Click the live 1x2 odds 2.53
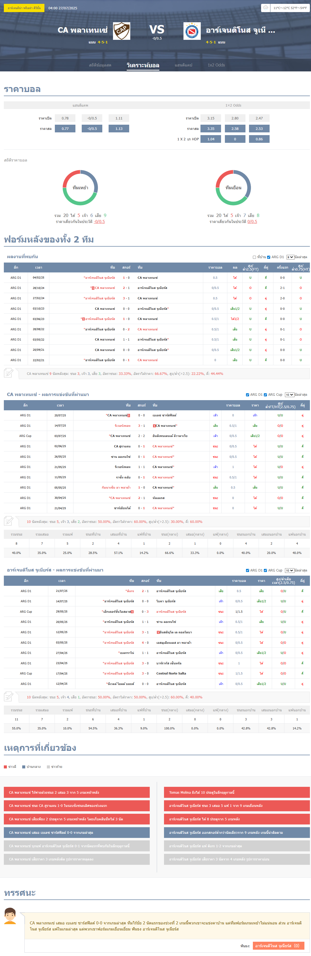Image resolution: width=311 pixels, height=956 pixels. [x=259, y=129]
